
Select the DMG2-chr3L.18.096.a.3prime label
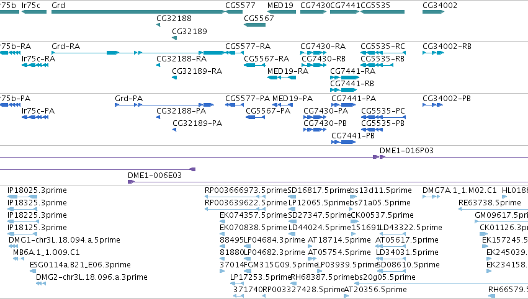(x=92, y=277)
